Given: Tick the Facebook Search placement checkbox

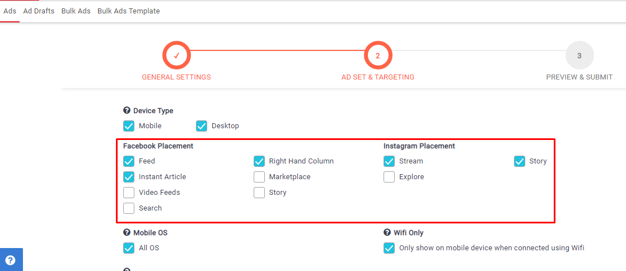Looking at the screenshot, I should click(129, 208).
